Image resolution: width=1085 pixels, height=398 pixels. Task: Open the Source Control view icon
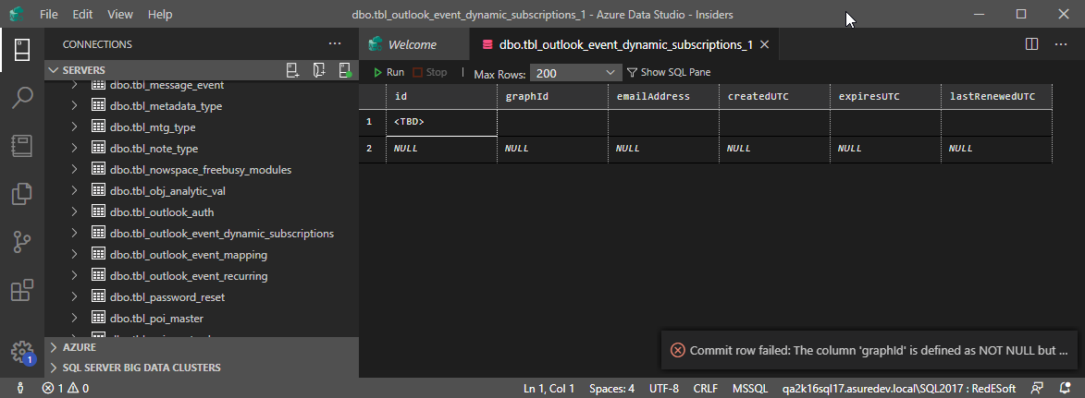(22, 241)
